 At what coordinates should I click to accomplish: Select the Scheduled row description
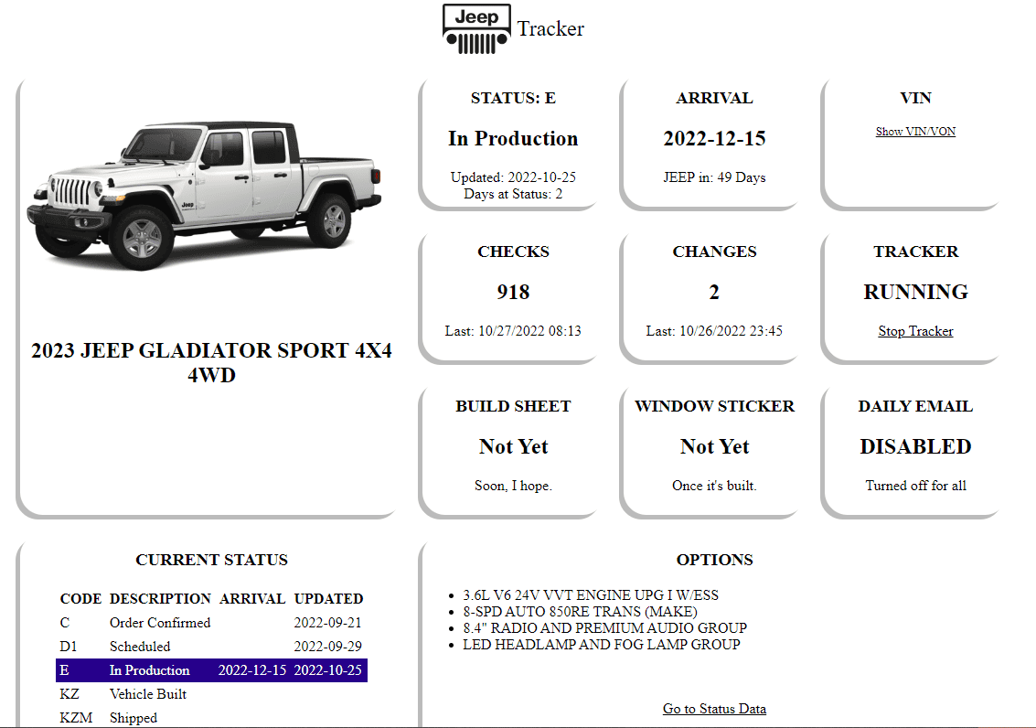pos(139,646)
